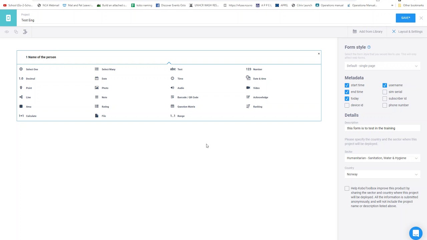Select the Barcode / QR Code type
Screen dimensions: 427x240
184,97
